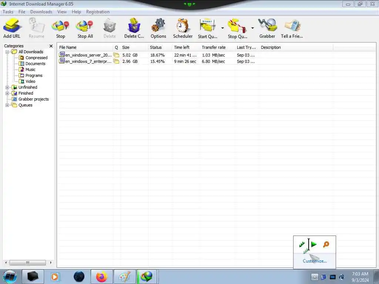Click the Start Queue toolbar icon
Image resolution: width=379 pixels, height=284 pixels.
tap(207, 26)
